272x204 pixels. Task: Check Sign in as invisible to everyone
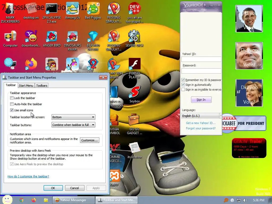pos(183,90)
